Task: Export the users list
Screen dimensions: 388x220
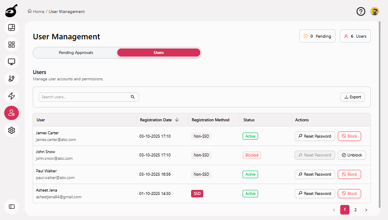Action: coord(352,97)
